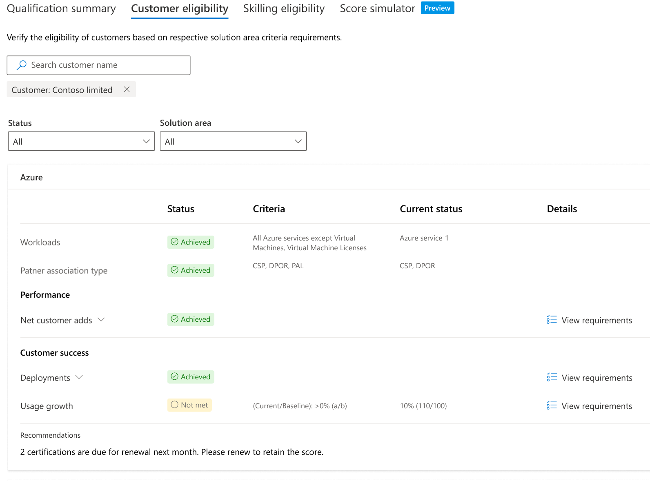
Task: Click Achieved badge in Workloads row
Action: tap(191, 242)
